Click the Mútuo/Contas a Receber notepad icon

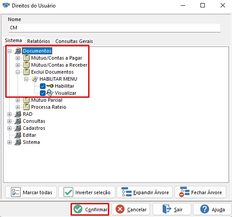(x=26, y=65)
